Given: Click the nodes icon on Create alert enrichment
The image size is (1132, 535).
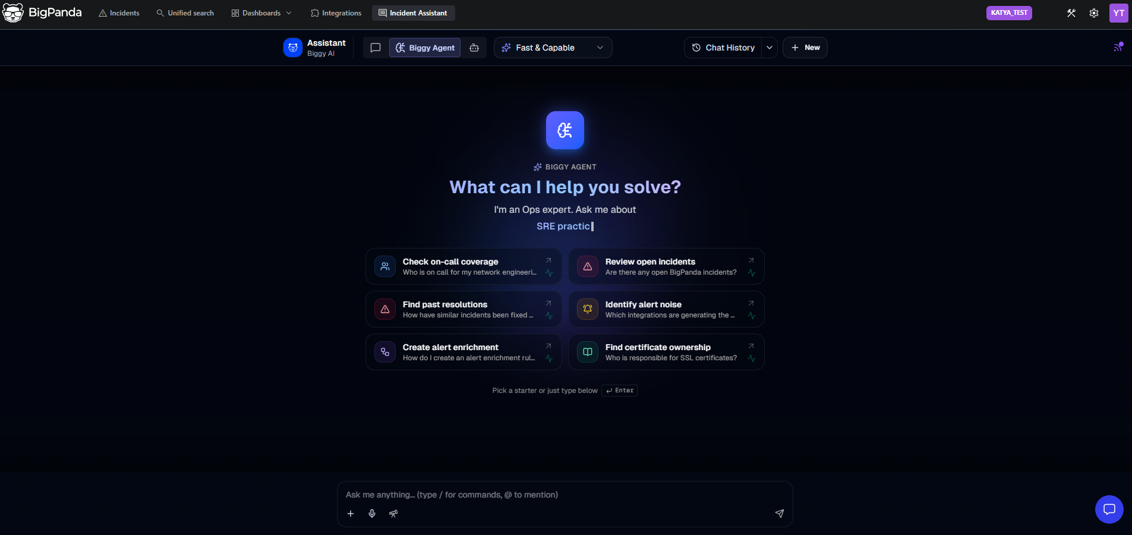Looking at the screenshot, I should (x=385, y=352).
